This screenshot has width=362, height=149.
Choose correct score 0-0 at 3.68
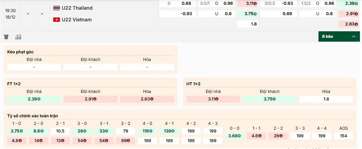[234, 136]
